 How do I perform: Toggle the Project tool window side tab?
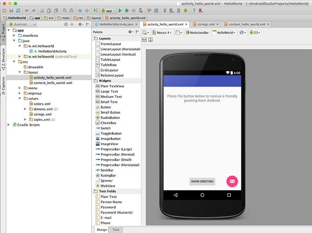(4, 32)
